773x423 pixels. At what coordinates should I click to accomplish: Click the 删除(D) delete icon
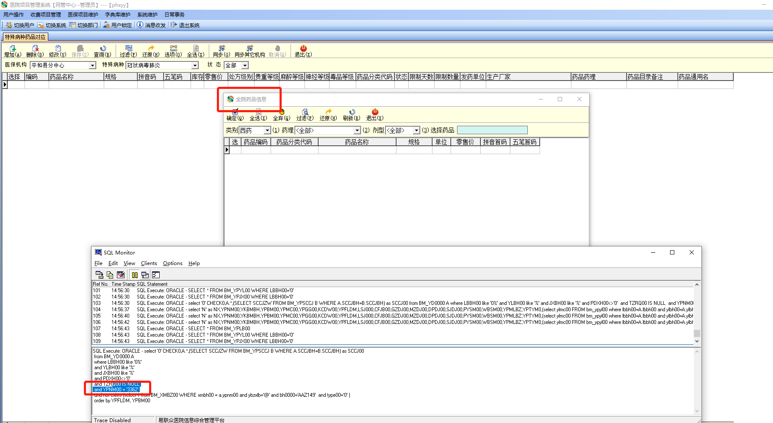(35, 48)
